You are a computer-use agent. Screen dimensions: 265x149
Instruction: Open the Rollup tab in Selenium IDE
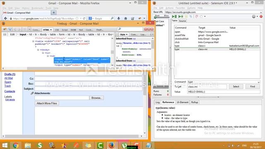[x=195, y=102]
